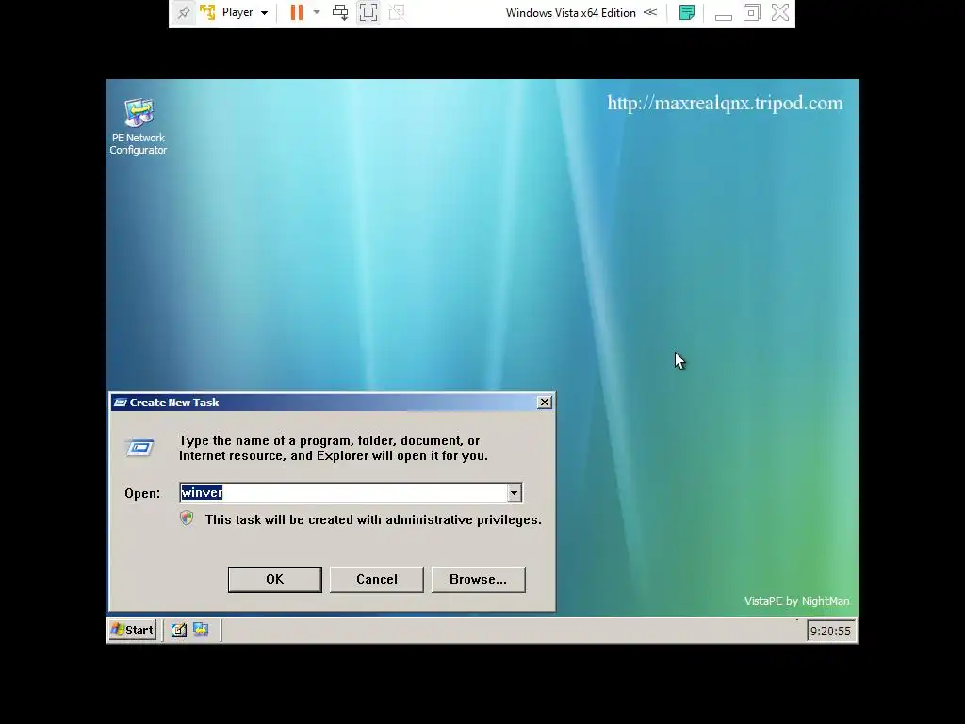Click the pin icon in the VMware toolbar

pyautogui.click(x=184, y=12)
